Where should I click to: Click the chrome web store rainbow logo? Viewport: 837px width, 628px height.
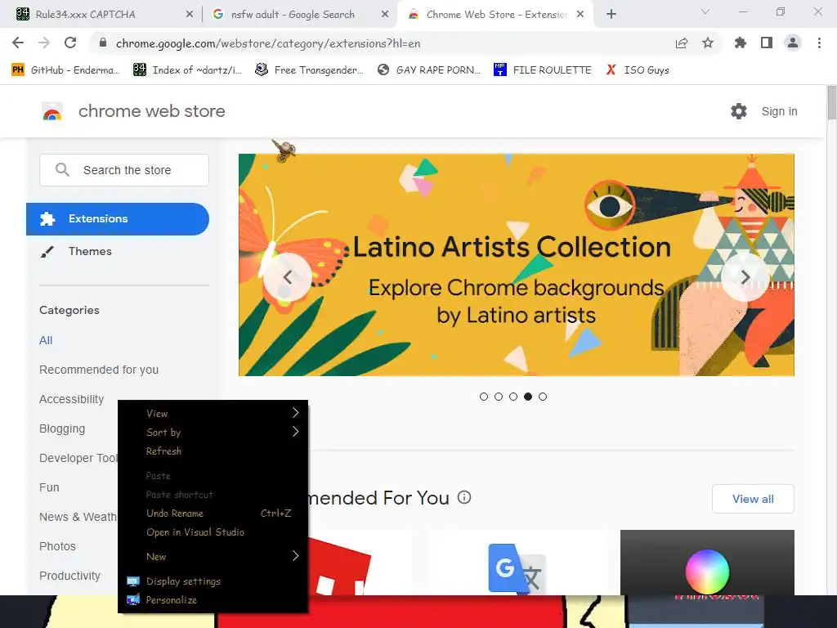click(x=52, y=111)
